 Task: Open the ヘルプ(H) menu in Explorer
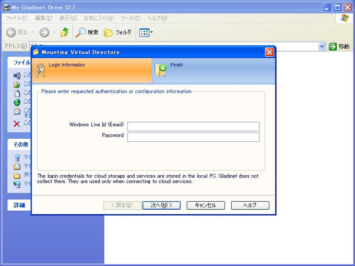157,18
